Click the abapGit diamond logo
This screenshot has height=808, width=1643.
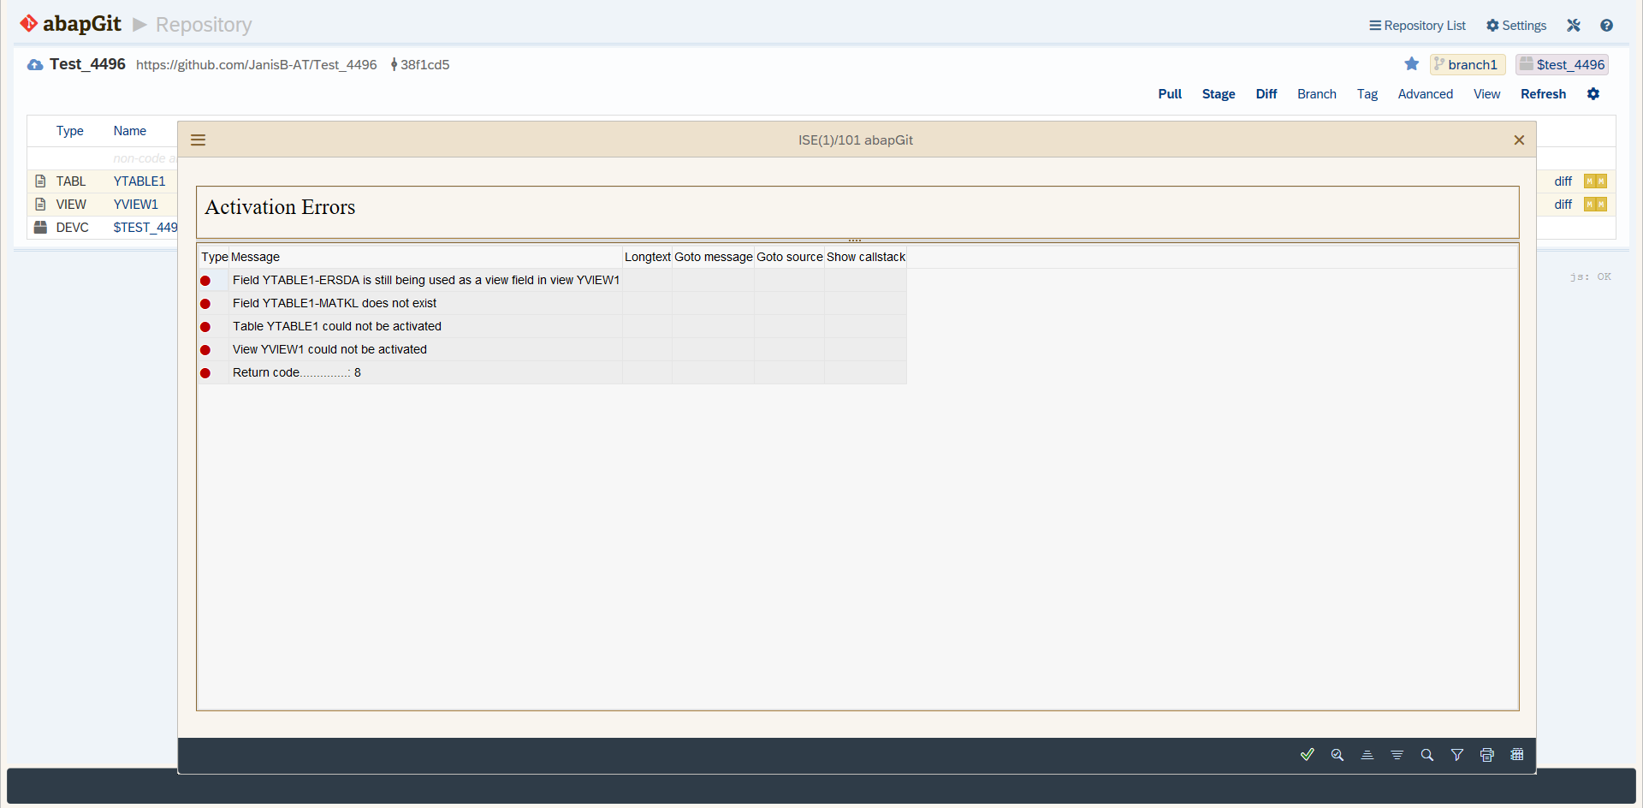point(28,23)
